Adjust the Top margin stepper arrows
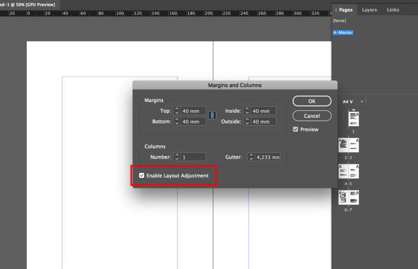418x269 pixels. coord(177,111)
